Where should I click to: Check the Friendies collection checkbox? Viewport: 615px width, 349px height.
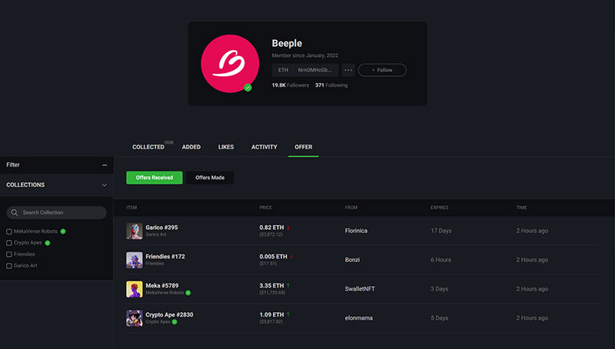[9, 254]
